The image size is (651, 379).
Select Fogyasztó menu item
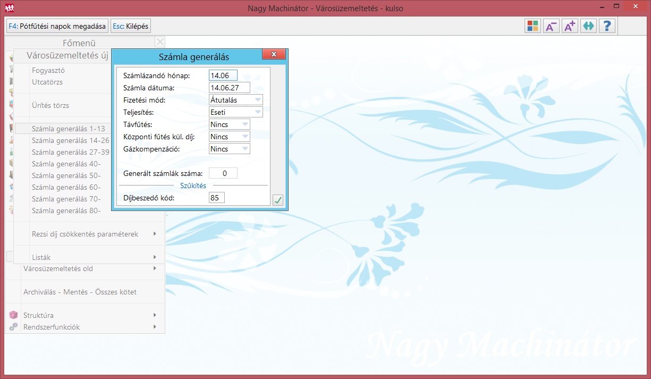48,70
